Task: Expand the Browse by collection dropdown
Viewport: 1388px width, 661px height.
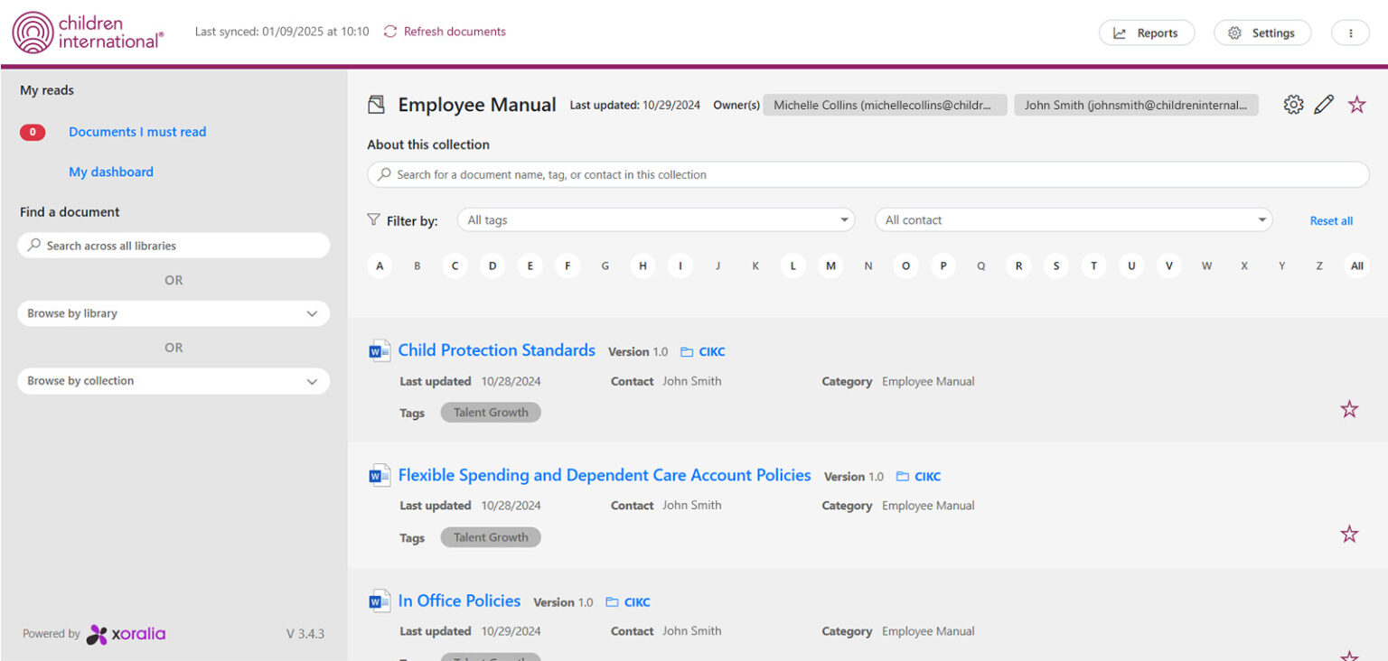Action: 173,381
